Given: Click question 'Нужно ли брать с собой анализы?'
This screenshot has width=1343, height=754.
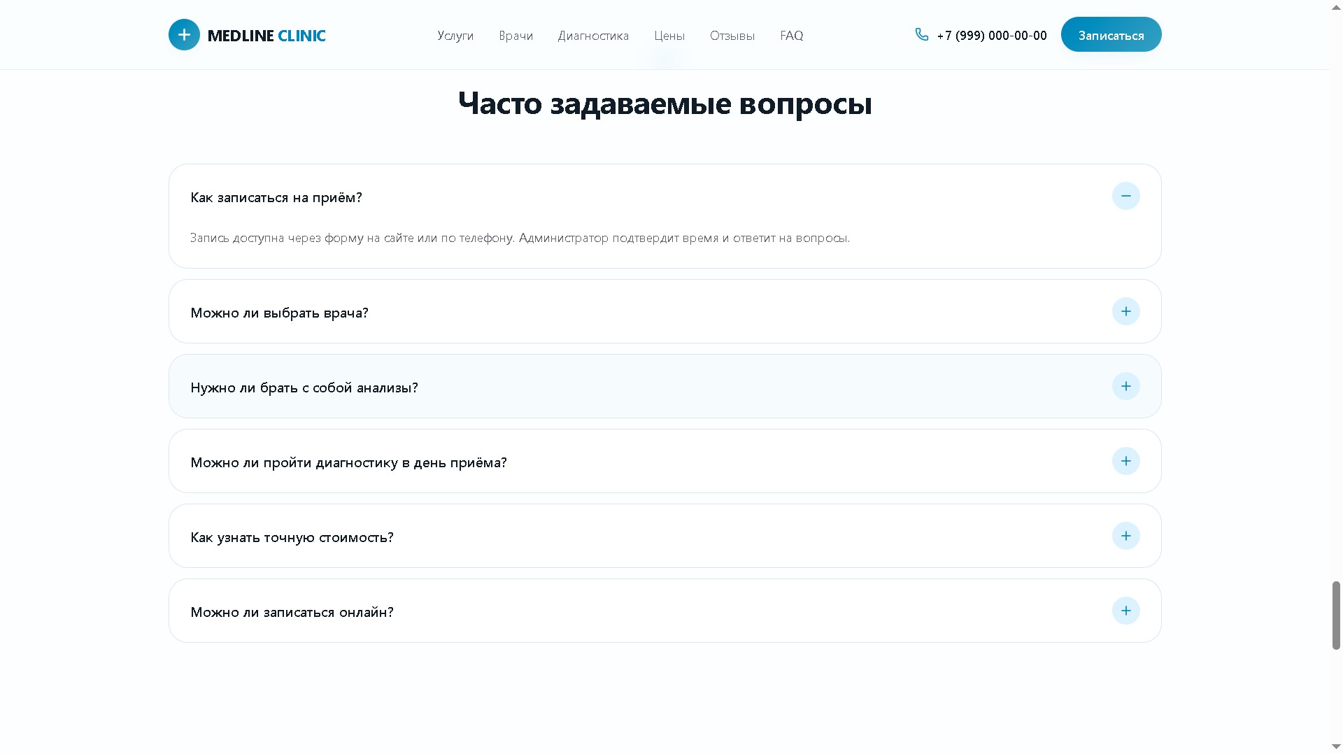Looking at the screenshot, I should [304, 388].
